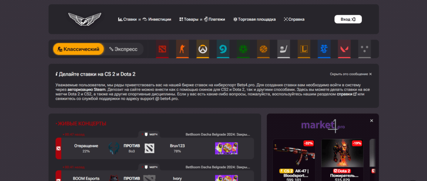Filter matches by Overwatch icon
The width and height of the screenshot is (427, 181).
coord(203,49)
